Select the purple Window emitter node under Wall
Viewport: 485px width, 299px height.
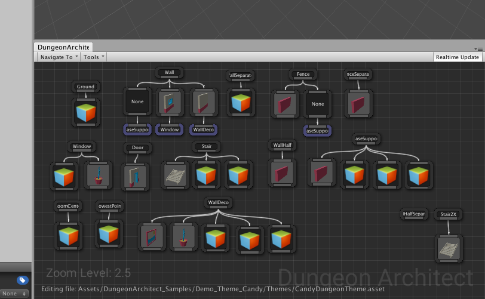pyautogui.click(x=170, y=130)
